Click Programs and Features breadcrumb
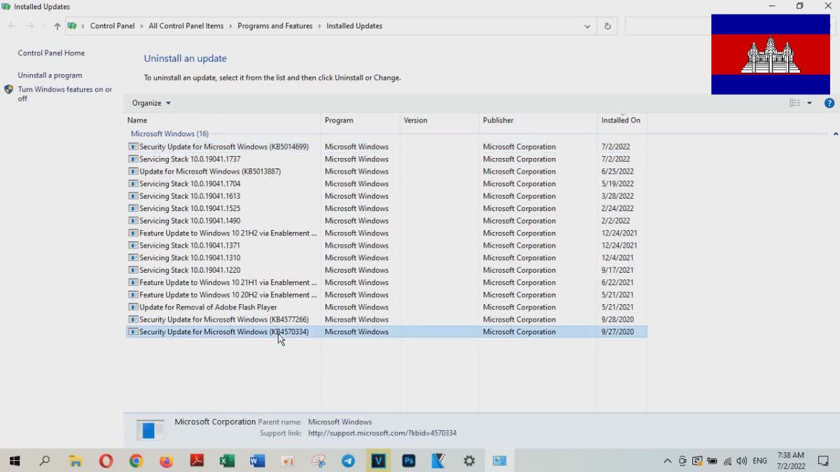The height and width of the screenshot is (472, 840). (x=275, y=26)
